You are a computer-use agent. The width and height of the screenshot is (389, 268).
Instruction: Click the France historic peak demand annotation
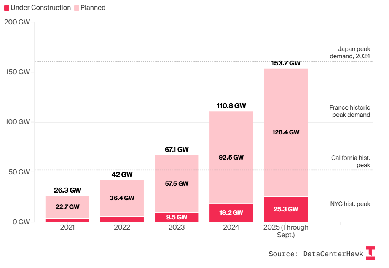coord(349,111)
